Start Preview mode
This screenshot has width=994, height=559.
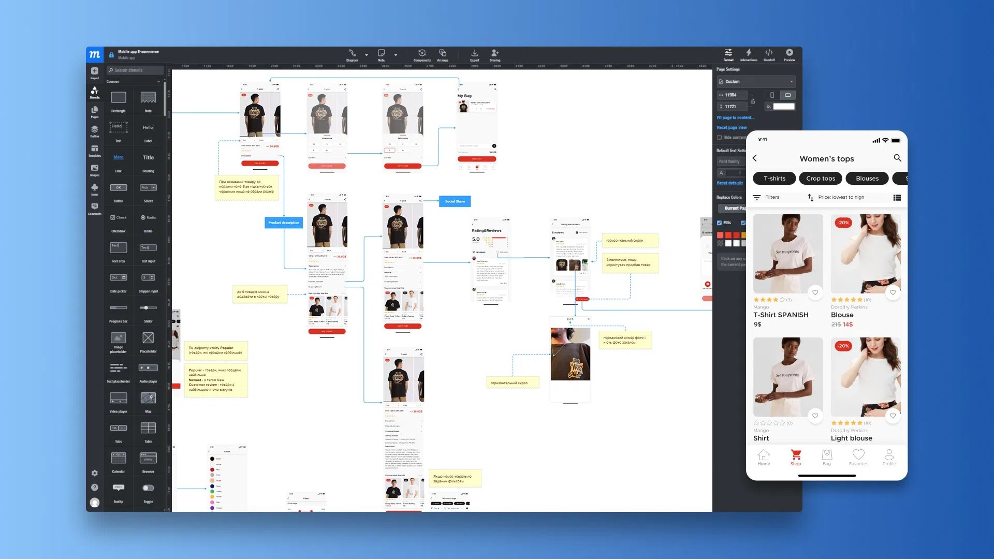pyautogui.click(x=790, y=55)
